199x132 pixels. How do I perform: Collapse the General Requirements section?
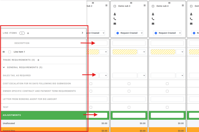click(x=4, y=67)
